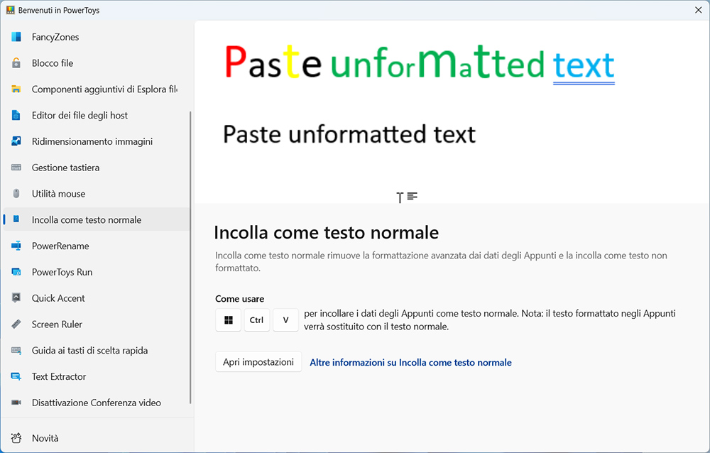710x453 pixels.
Task: Close the Benvenuti in PowerToys window
Action: (698, 10)
